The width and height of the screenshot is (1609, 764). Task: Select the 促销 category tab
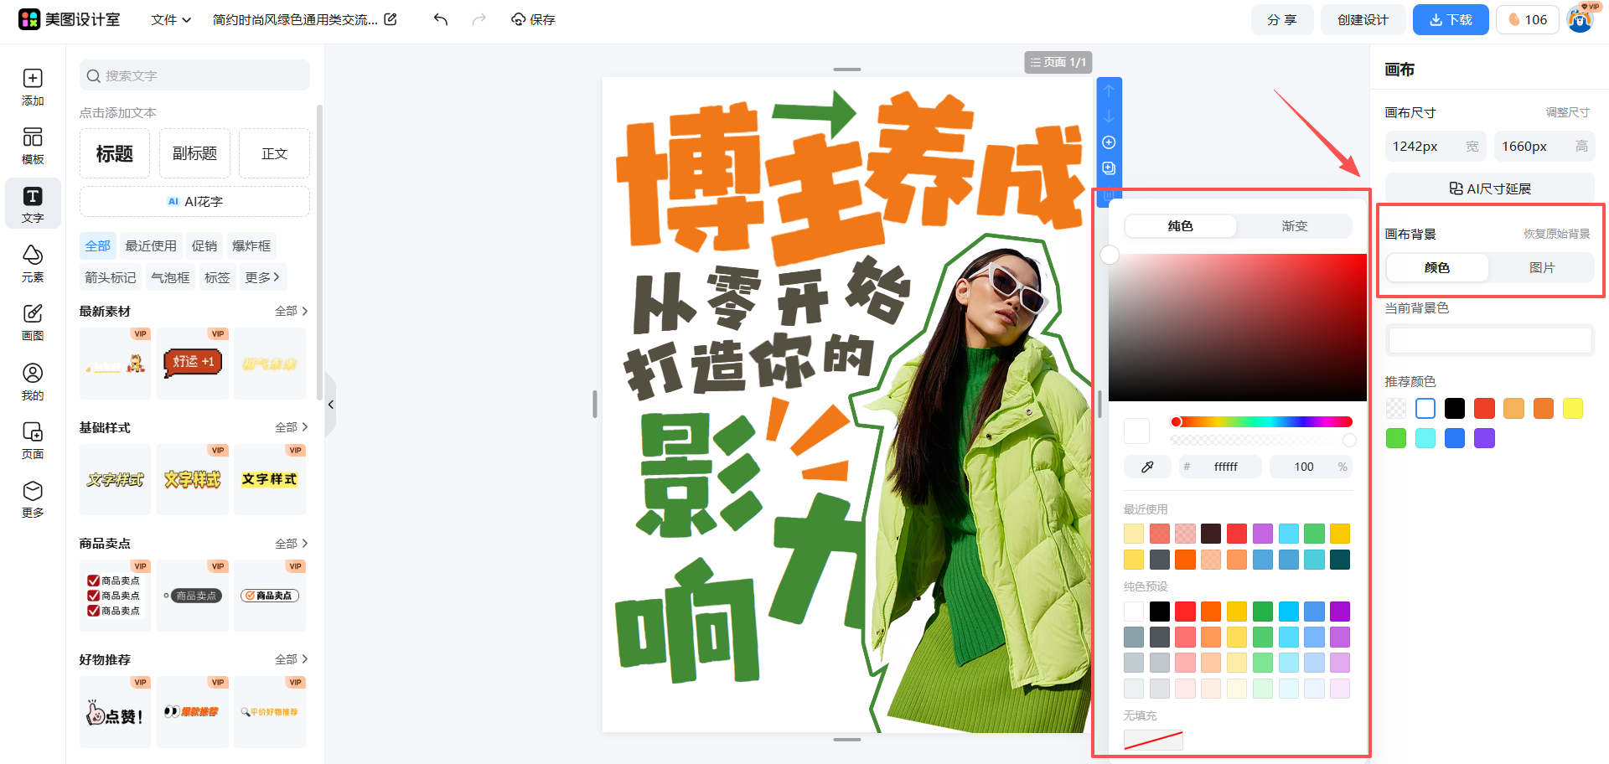[204, 245]
